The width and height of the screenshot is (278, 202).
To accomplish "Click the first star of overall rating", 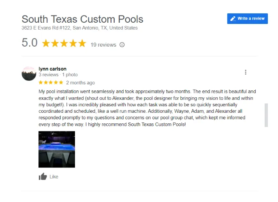I will (x=46, y=43).
